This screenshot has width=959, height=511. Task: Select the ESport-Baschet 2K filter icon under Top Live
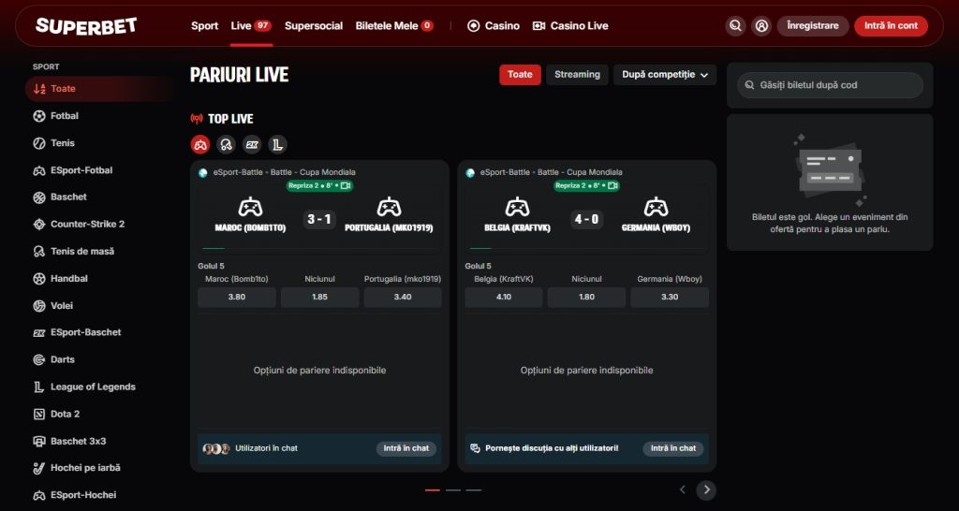pyautogui.click(x=252, y=145)
